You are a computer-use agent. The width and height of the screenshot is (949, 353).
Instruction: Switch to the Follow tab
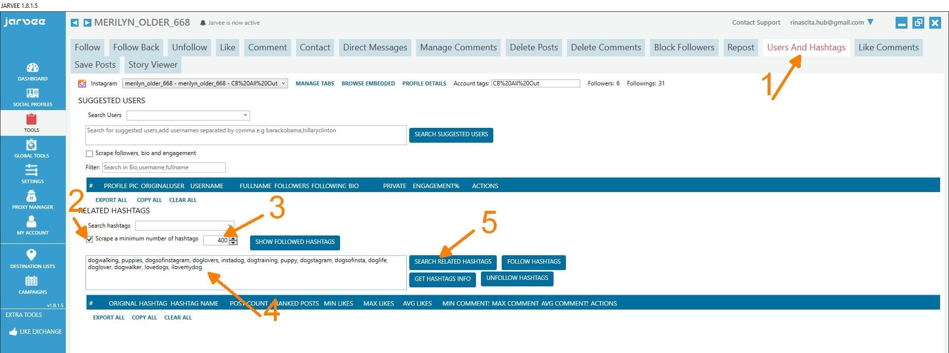click(87, 47)
